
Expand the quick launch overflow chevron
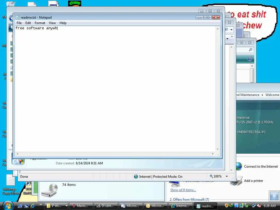[x=40, y=205]
